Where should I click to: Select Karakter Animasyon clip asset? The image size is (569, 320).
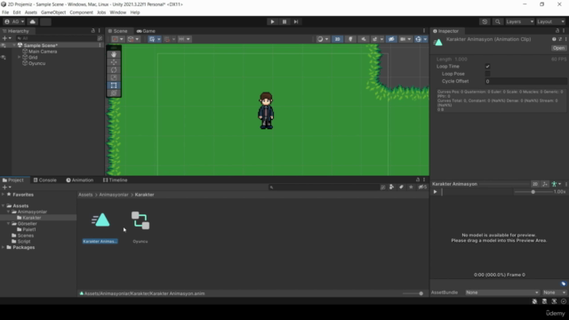[100, 226]
